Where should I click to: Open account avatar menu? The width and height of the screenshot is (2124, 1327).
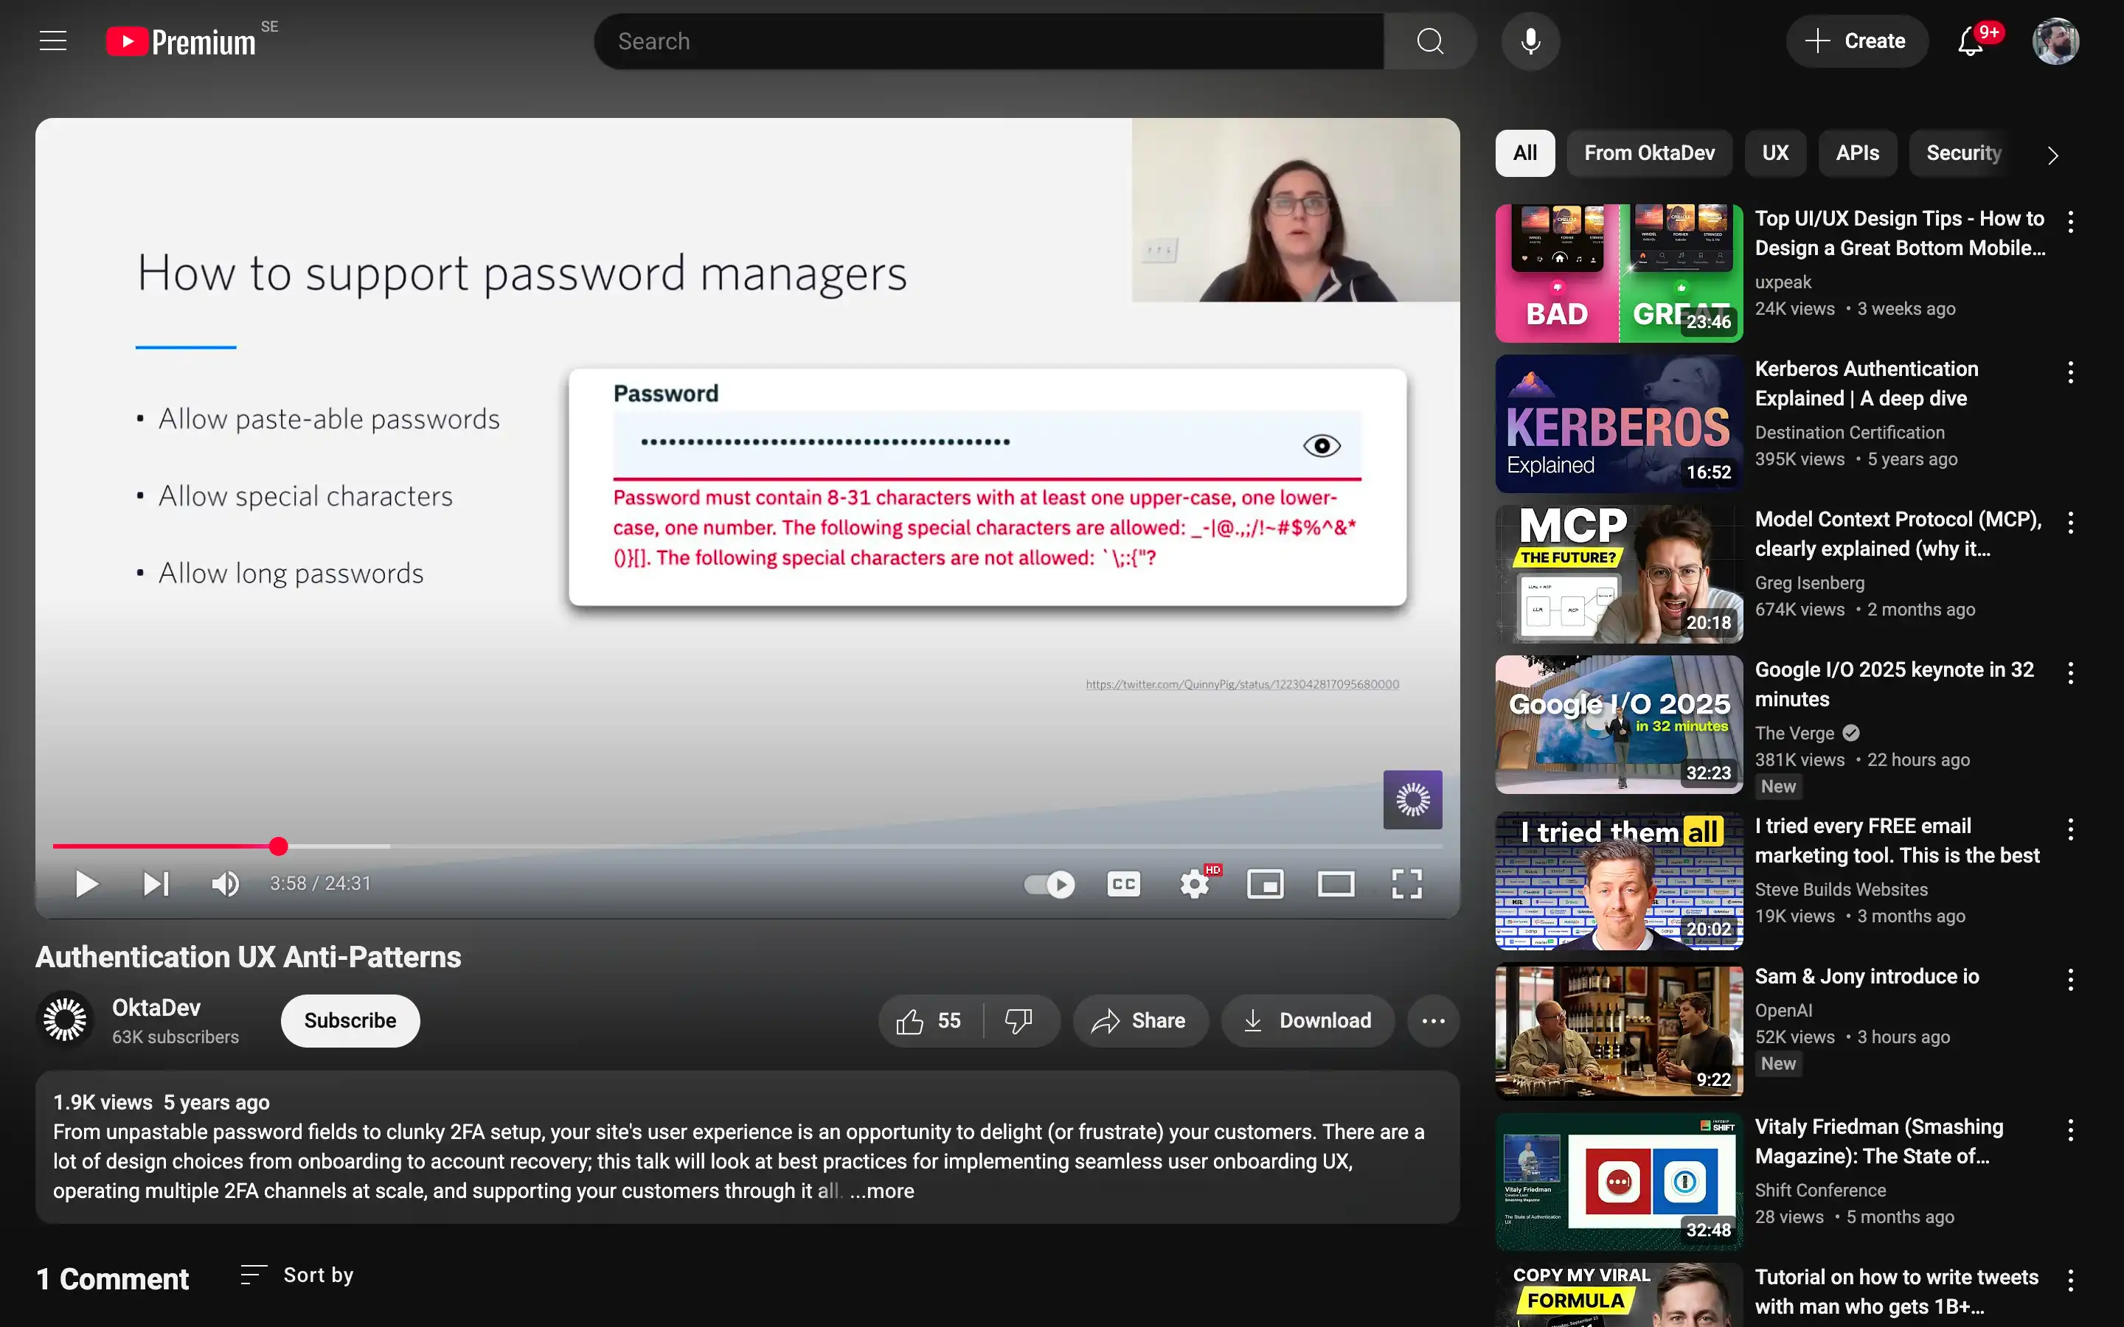tap(2055, 41)
